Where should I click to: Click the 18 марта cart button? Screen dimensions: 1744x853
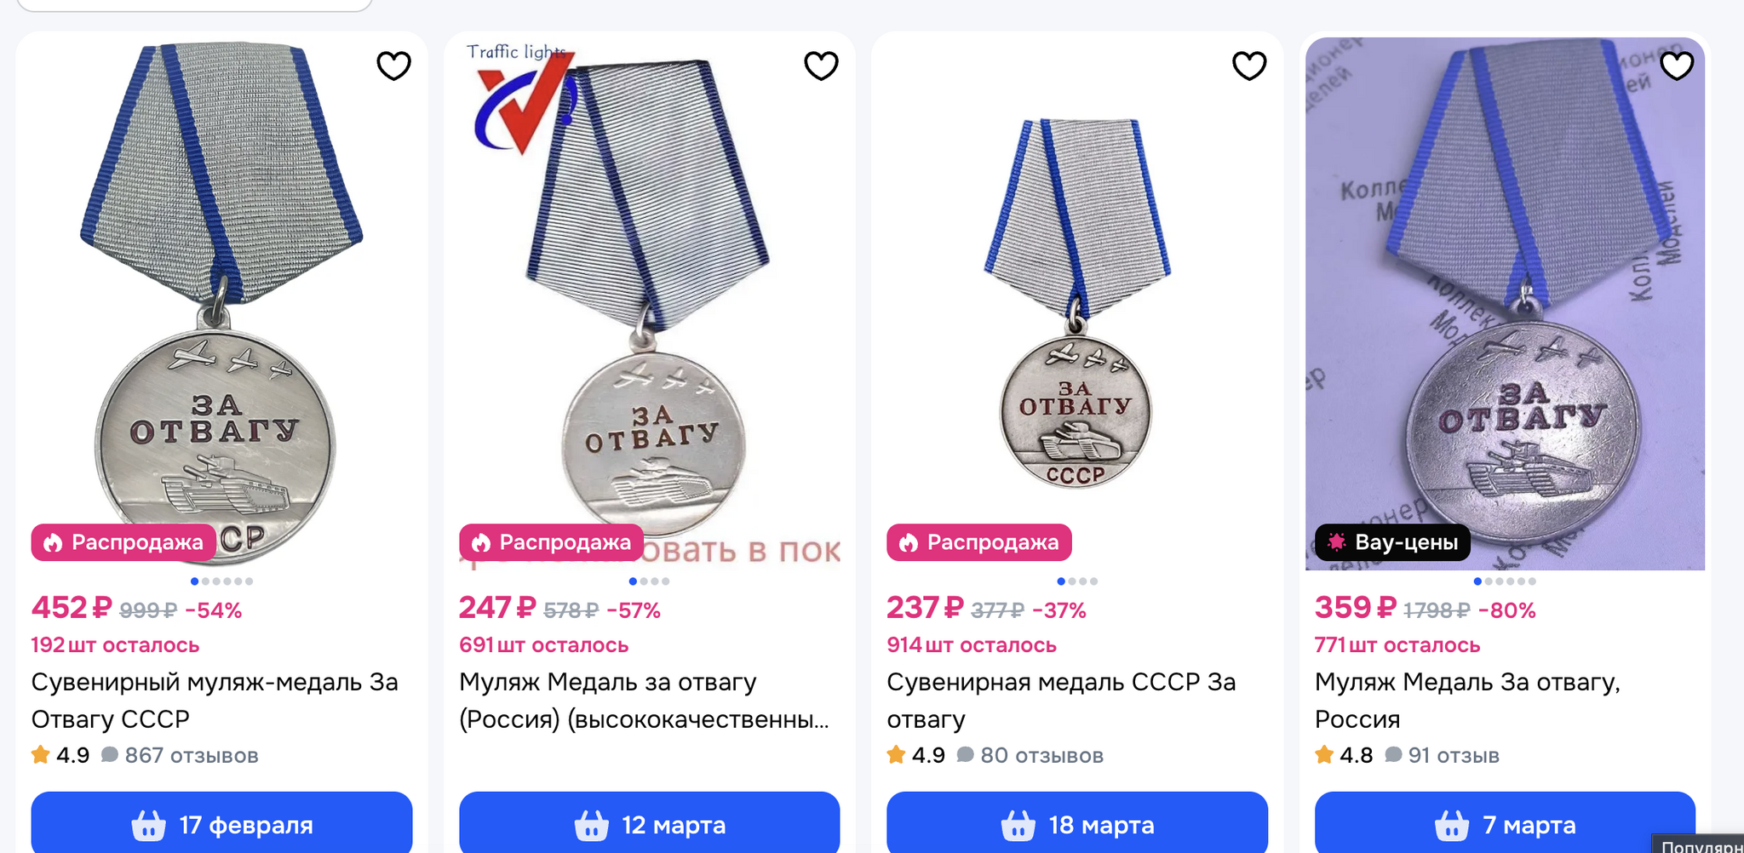coord(1077,823)
